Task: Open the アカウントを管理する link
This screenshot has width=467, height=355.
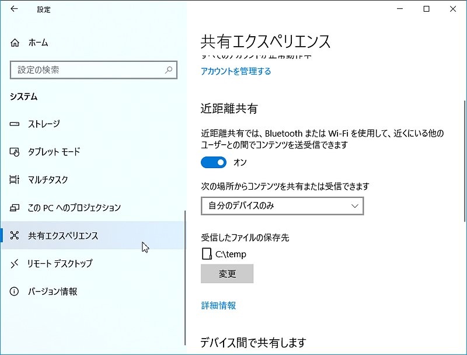Action: coord(236,71)
